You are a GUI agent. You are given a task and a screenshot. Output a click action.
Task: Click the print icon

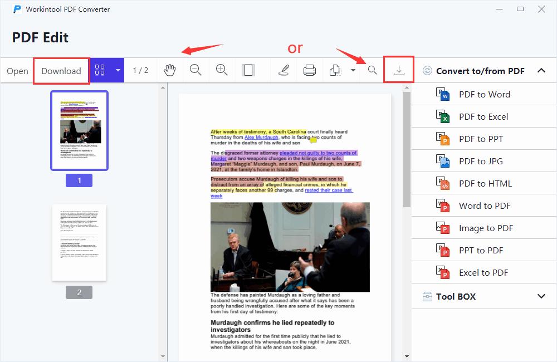point(310,70)
